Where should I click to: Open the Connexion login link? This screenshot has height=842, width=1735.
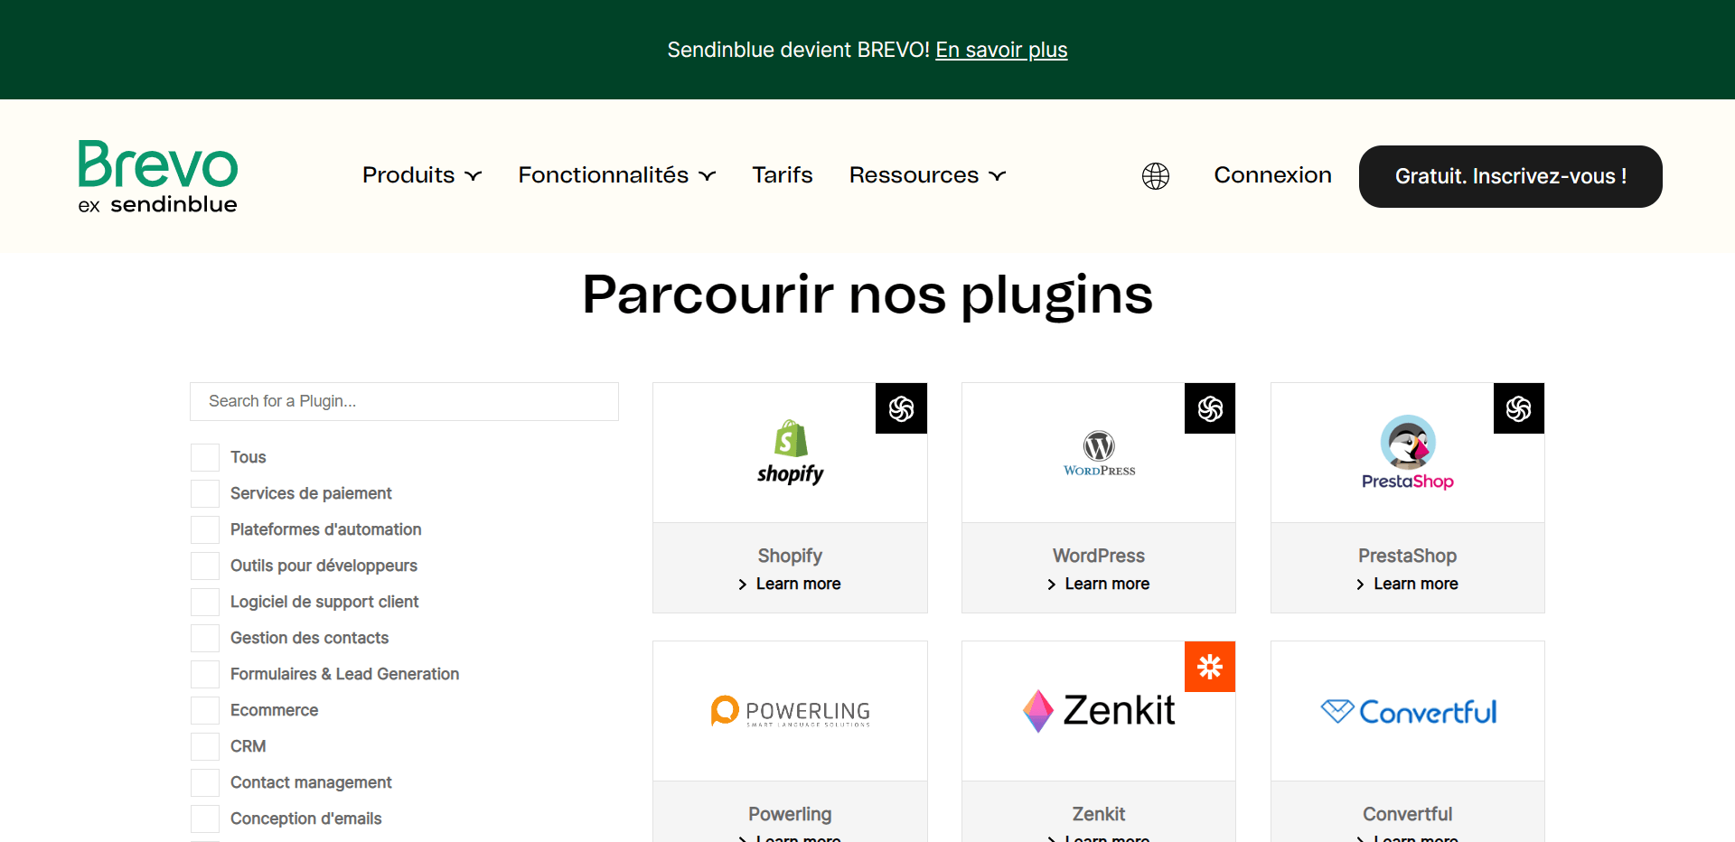pyautogui.click(x=1272, y=175)
